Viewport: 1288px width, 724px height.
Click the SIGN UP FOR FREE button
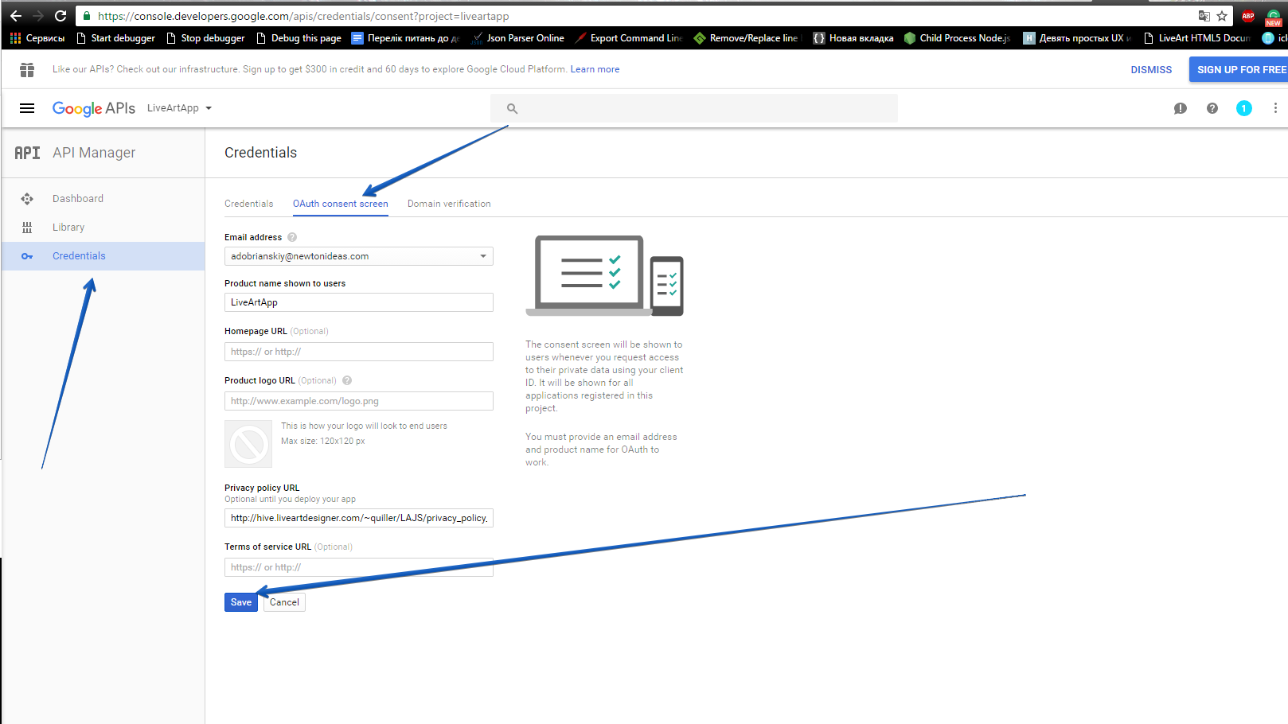coord(1239,69)
